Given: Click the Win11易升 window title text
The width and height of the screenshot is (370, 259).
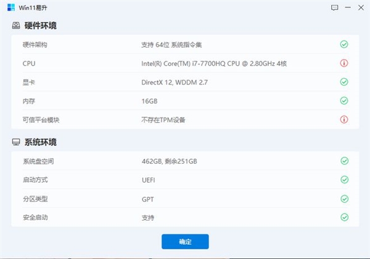Looking at the screenshot, I should pos(33,8).
